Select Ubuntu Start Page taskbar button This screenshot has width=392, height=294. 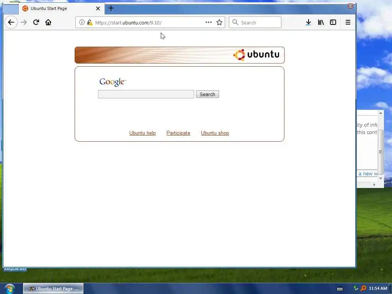[53, 289]
